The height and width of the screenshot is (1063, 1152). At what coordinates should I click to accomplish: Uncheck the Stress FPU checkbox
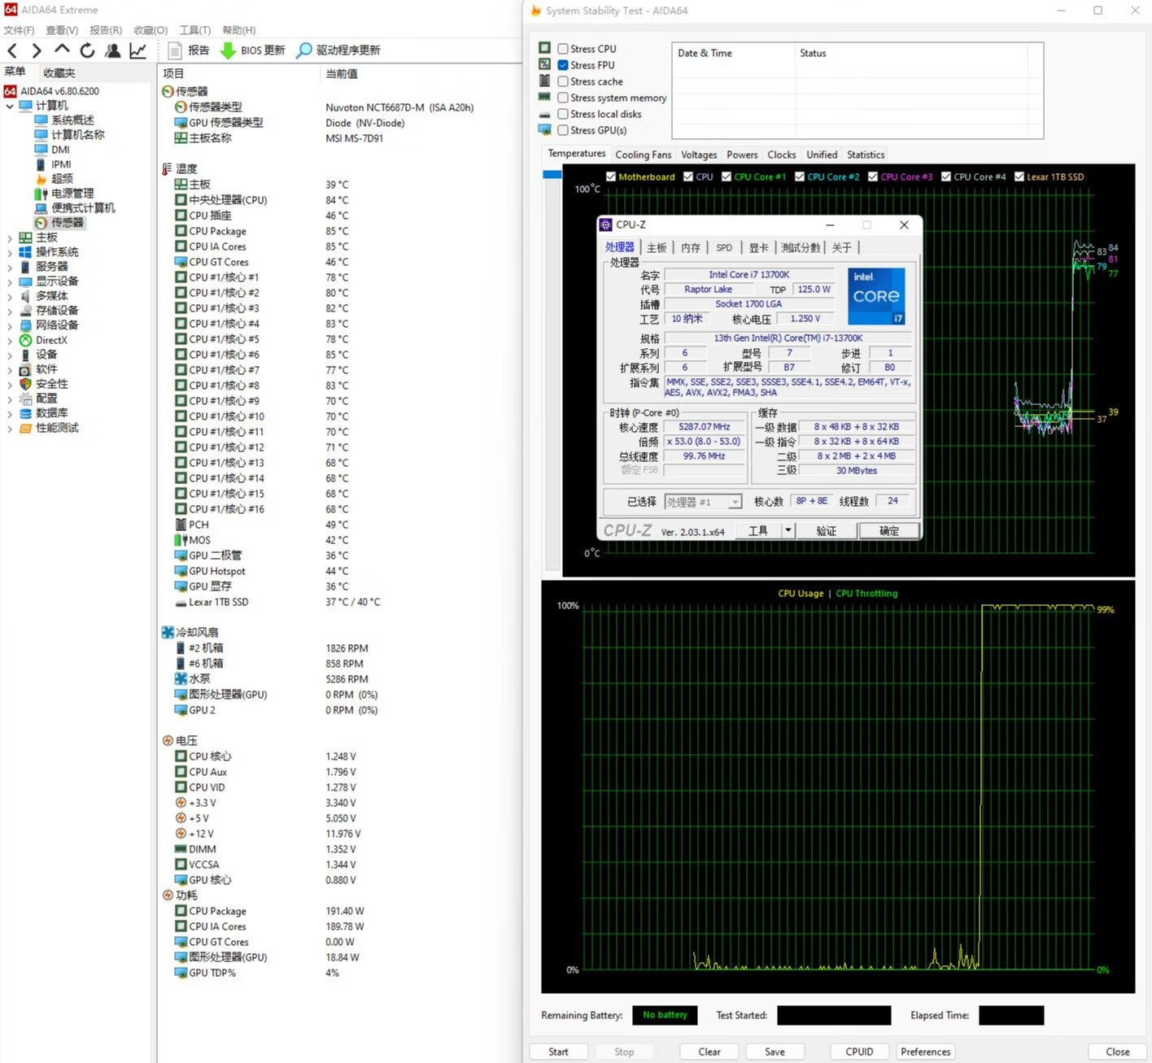point(563,65)
